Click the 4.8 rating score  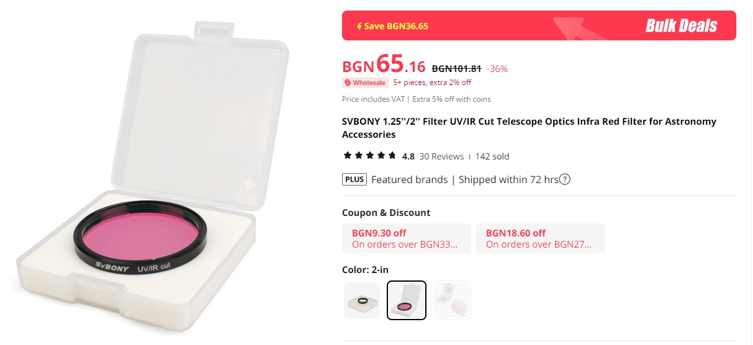tap(408, 156)
